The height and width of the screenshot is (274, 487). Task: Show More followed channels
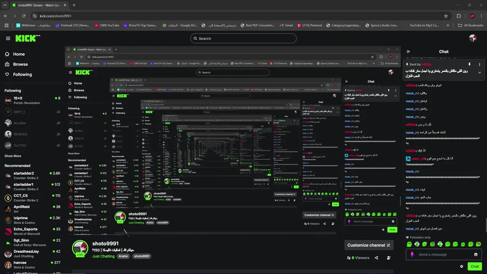[x=13, y=156]
